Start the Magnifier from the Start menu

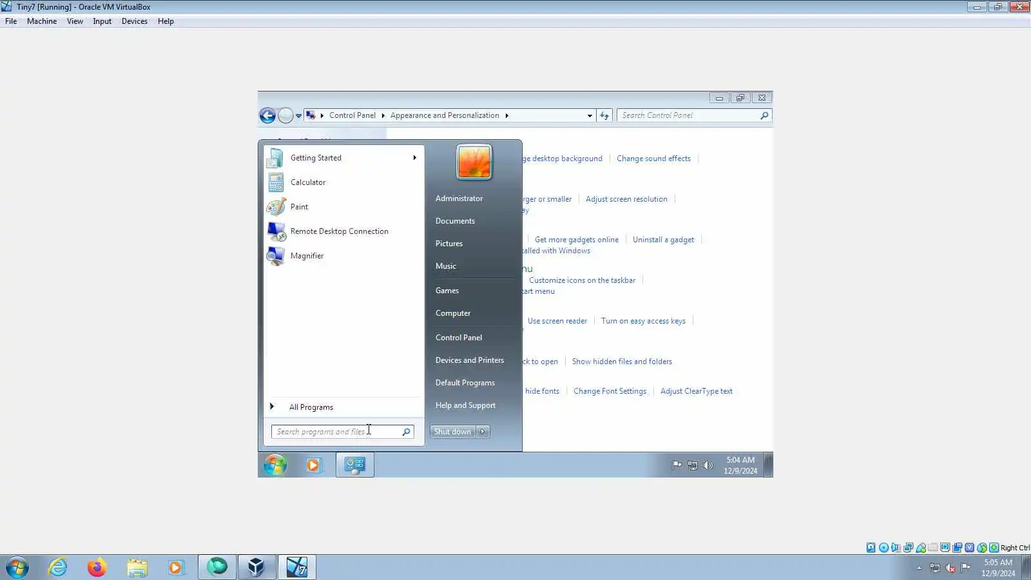[x=344, y=256]
